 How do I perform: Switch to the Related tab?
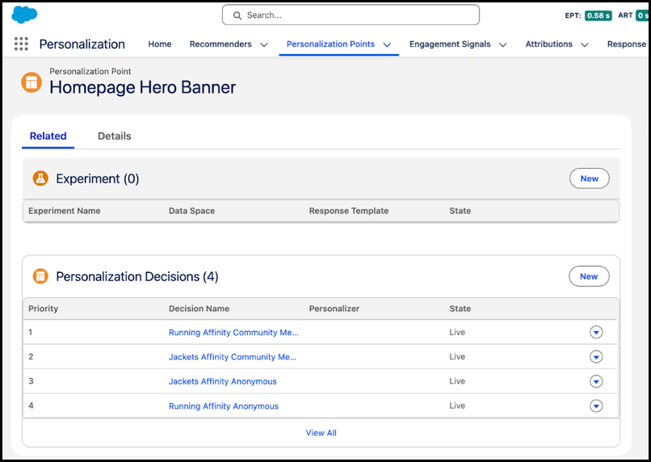(48, 136)
